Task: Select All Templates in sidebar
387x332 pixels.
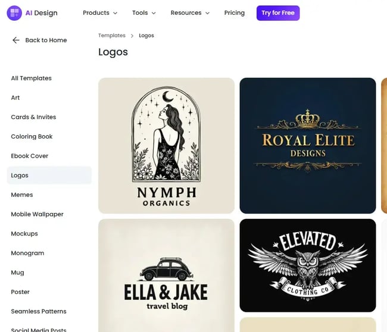Action: click(31, 79)
